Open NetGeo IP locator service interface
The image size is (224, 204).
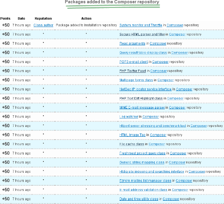(146, 89)
